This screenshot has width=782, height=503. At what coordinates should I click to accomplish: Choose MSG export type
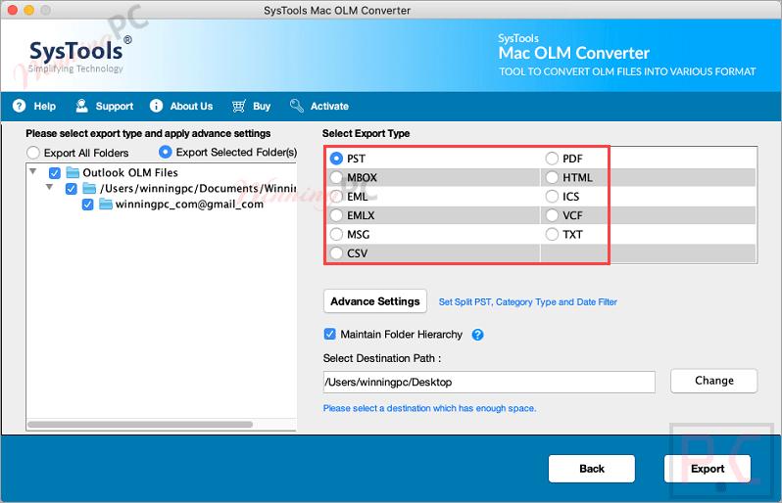337,234
